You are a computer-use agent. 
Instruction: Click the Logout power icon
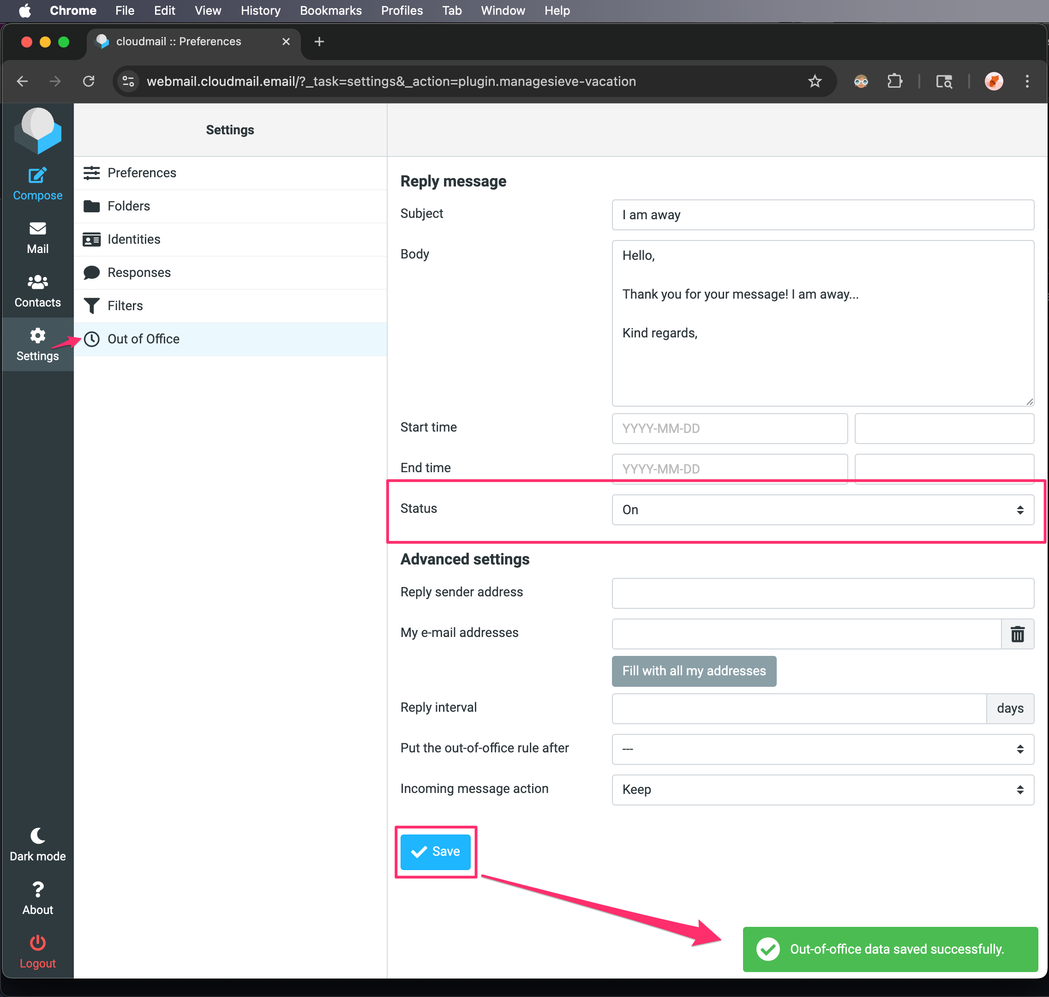click(37, 943)
